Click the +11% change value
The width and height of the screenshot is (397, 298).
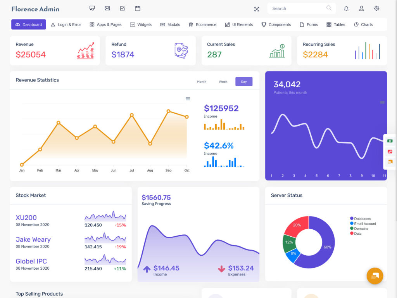(x=120, y=269)
